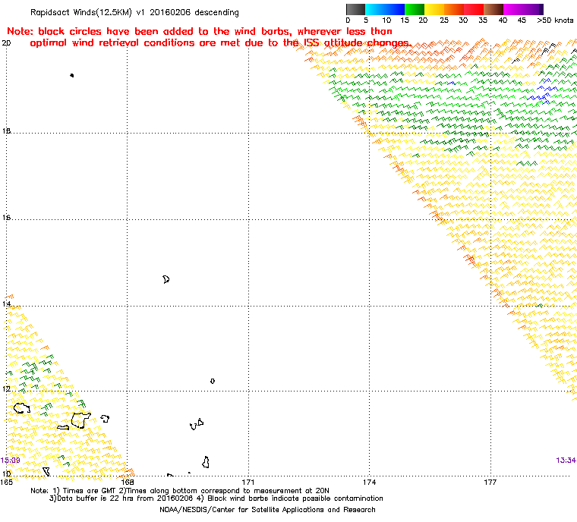Viewport: 577px width, 522px height.
Task: Click the island outline near 10N 170E
Action: [206, 462]
